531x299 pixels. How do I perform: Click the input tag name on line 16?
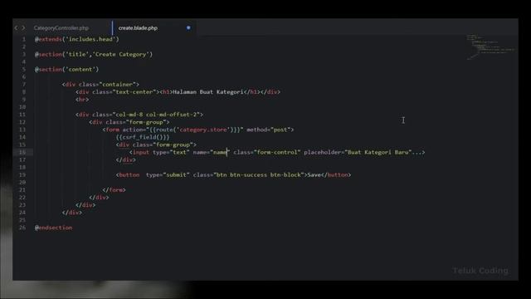(x=141, y=152)
